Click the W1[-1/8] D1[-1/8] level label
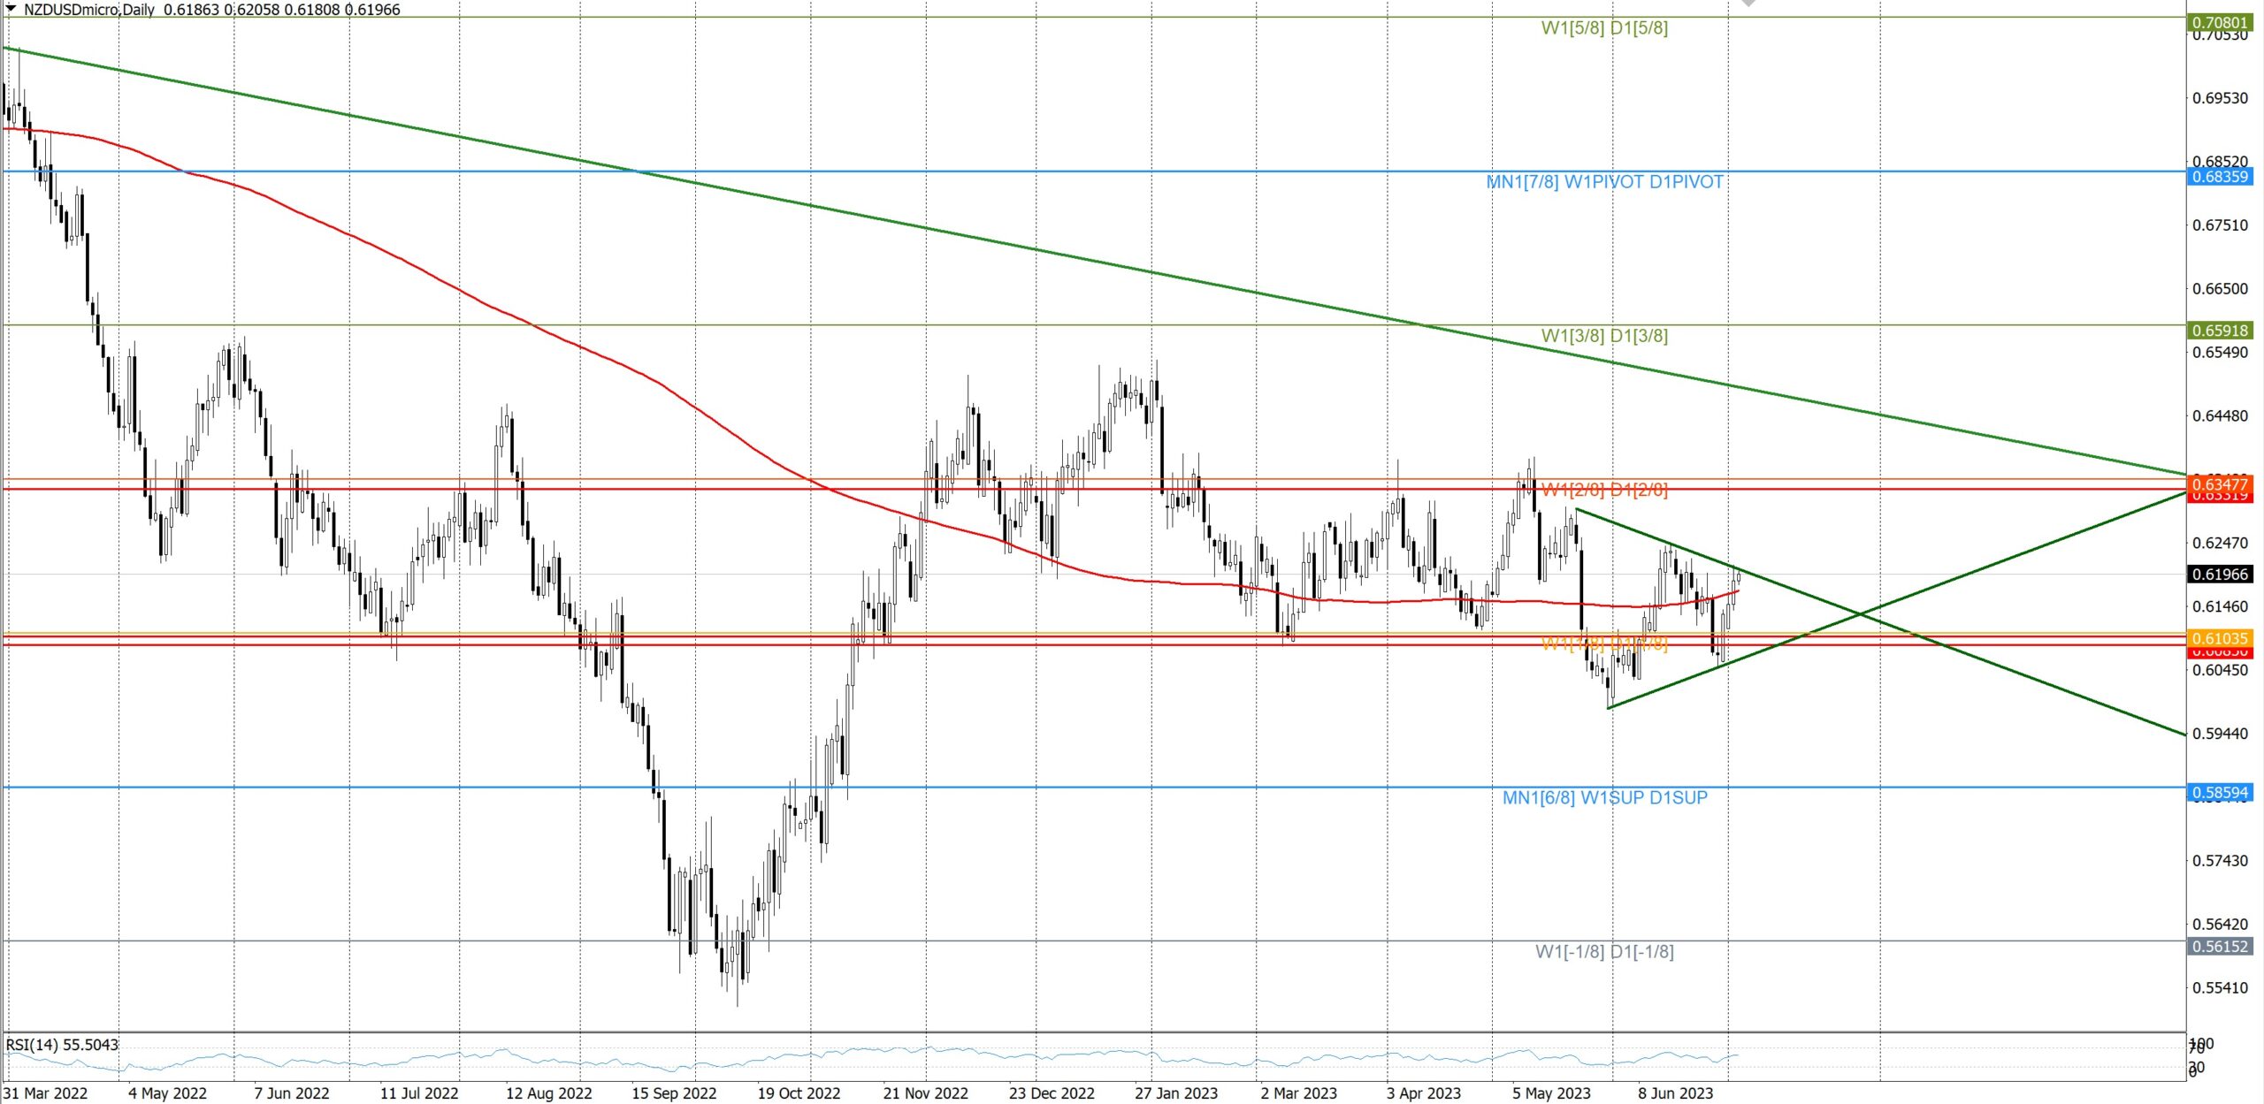This screenshot has width=2264, height=1104. [x=1604, y=952]
